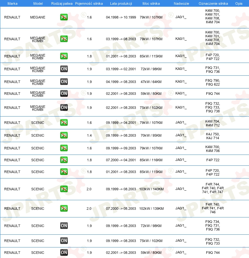The image size is (249, 258).
Task: Click engine codes K4M 704, K4M 712
Action: [x=213, y=123]
